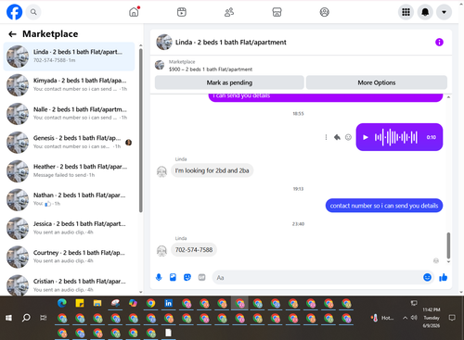The image size is (464, 340).
Task: Open the apps grid menu
Action: (406, 12)
